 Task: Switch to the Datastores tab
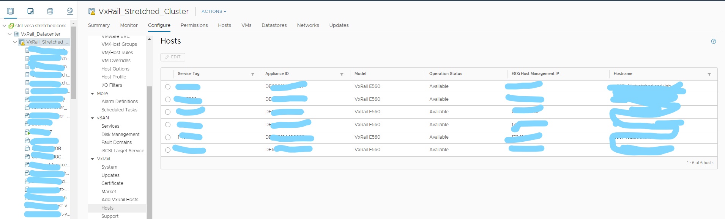click(x=274, y=25)
